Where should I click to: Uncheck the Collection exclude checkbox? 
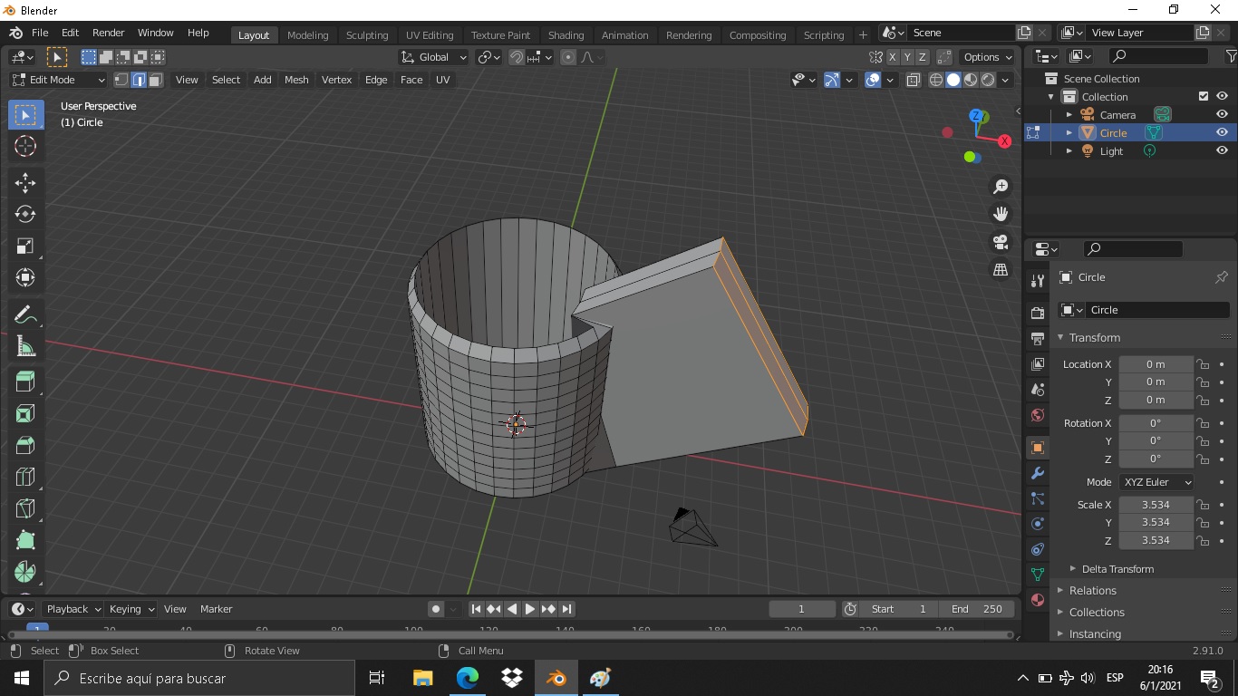tap(1204, 96)
